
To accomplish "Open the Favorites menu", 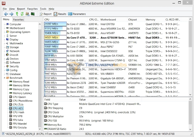I will 33,9.
